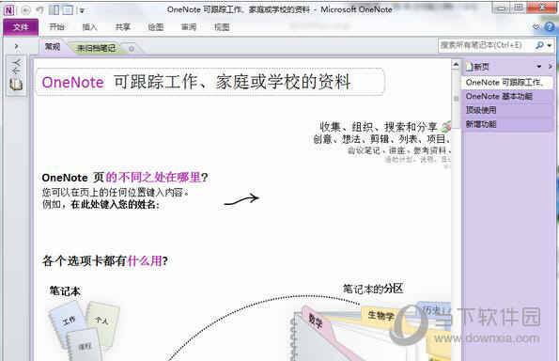Image resolution: width=559 pixels, height=361 pixels.
Task: Select the vertical 个人 notebook label
Action: (x=16, y=67)
